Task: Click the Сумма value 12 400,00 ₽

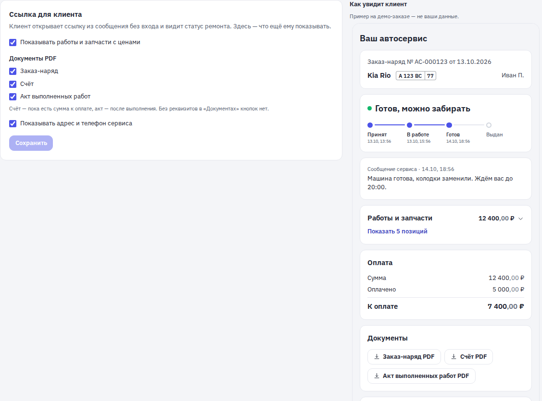Action: [x=506, y=278]
